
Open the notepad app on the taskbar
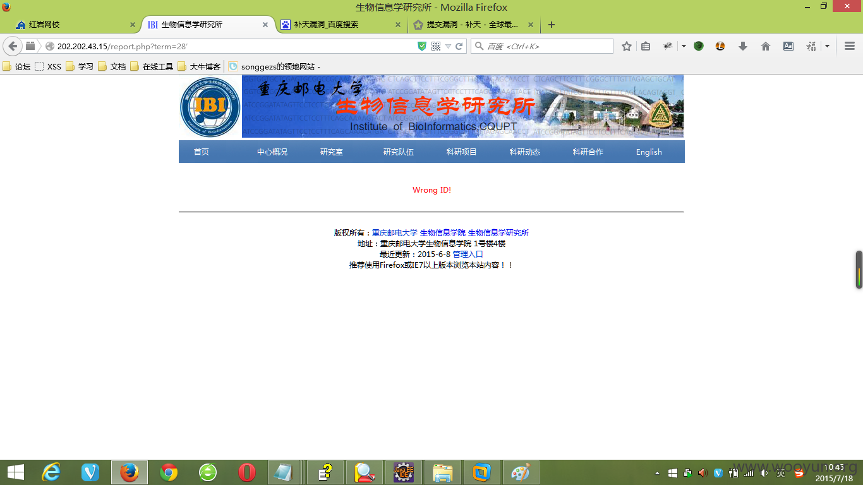(284, 472)
